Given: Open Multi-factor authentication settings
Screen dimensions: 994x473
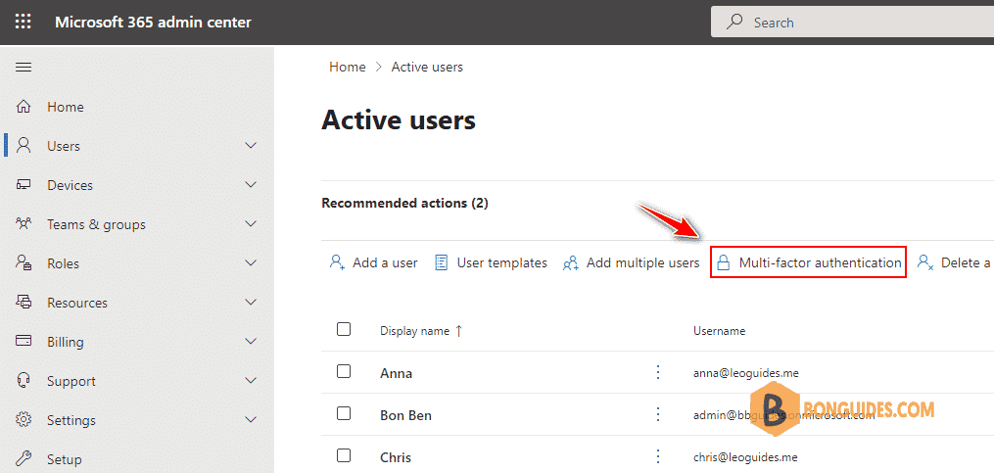Looking at the screenshot, I should point(808,262).
